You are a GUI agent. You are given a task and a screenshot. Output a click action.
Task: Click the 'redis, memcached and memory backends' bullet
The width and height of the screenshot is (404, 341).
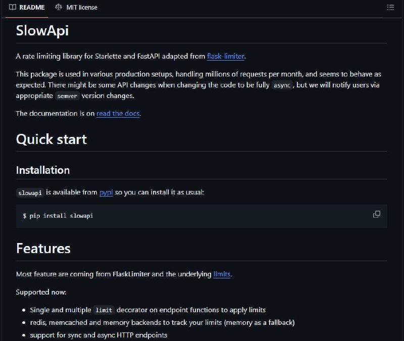[x=162, y=322]
